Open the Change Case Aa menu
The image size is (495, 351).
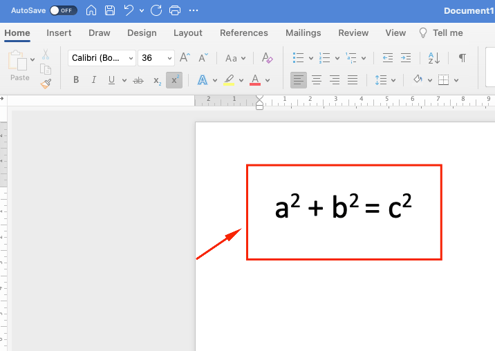(235, 59)
